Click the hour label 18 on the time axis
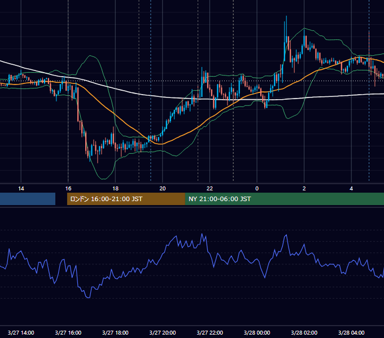 (x=115, y=189)
